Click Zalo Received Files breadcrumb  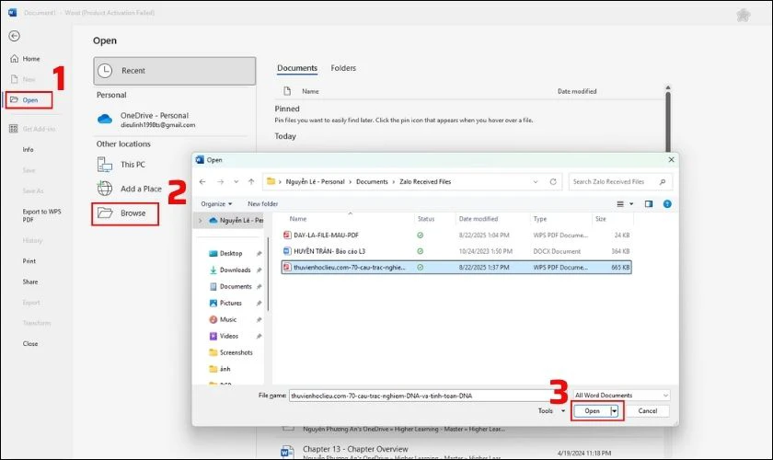click(425, 181)
